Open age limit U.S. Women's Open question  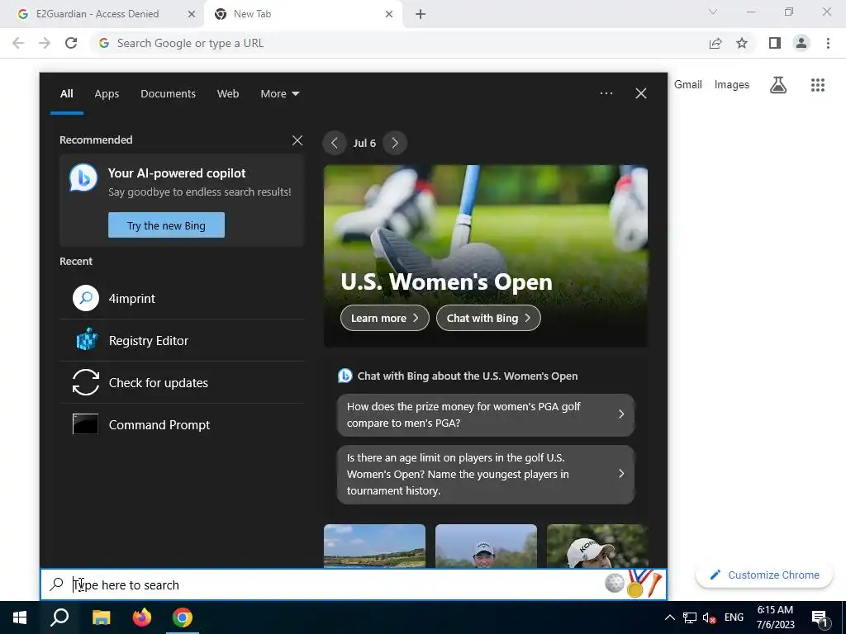[x=486, y=475]
